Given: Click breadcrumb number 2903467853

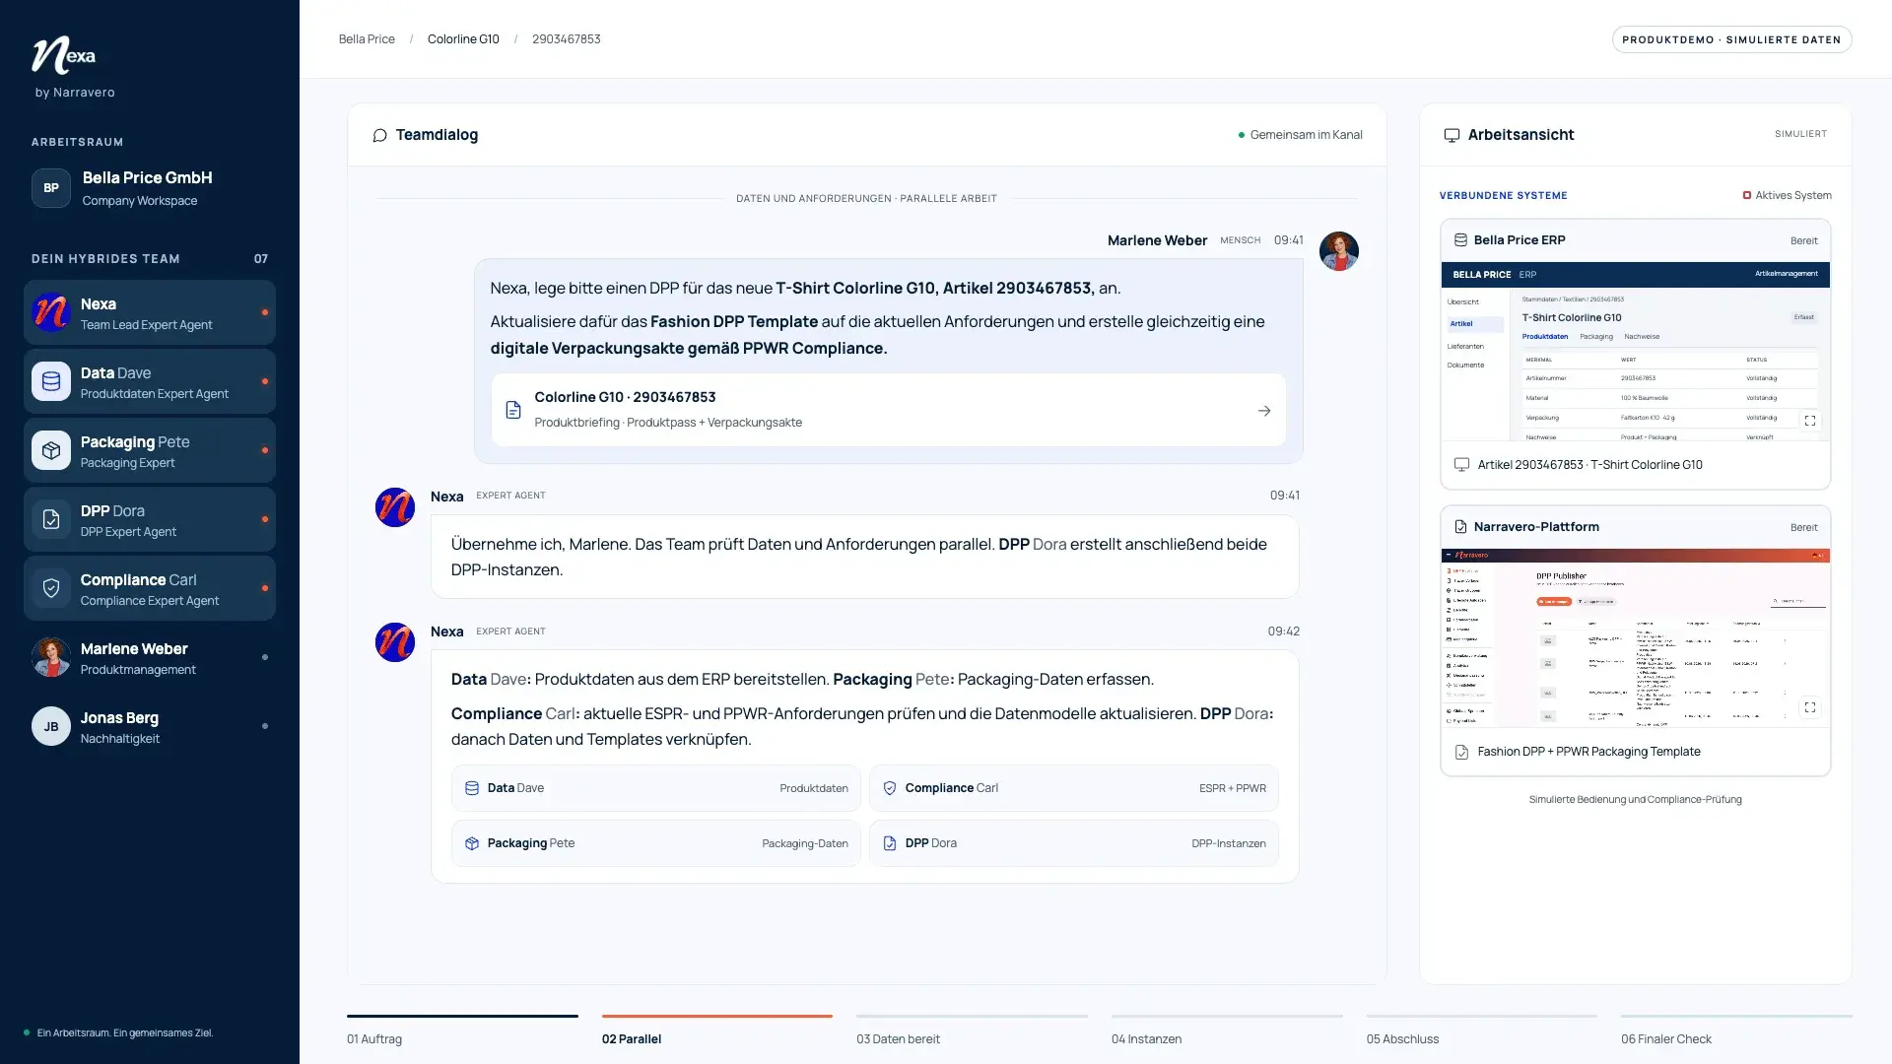Looking at the screenshot, I should pyautogui.click(x=566, y=39).
